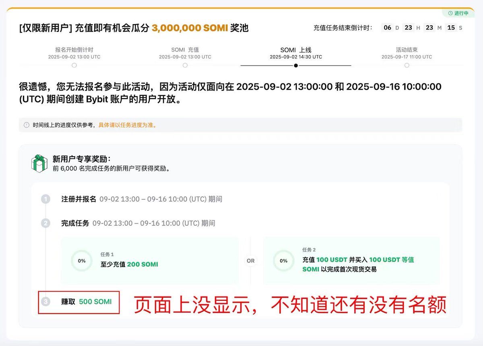Screen dimensions: 483x346
Task: Click the 充值任务结束倒计时 label
Action: pyautogui.click(x=343, y=28)
